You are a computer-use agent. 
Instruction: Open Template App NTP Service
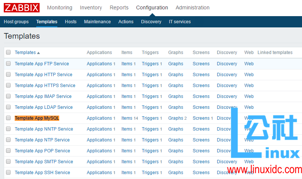pos(42,140)
